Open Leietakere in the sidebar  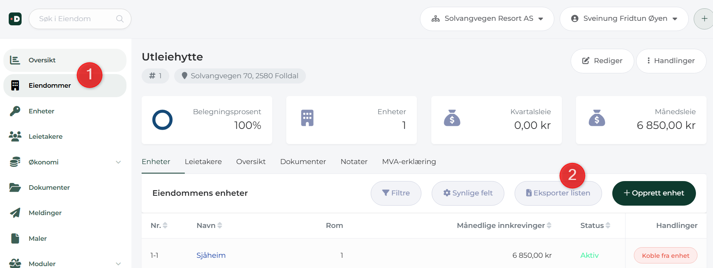point(65,136)
